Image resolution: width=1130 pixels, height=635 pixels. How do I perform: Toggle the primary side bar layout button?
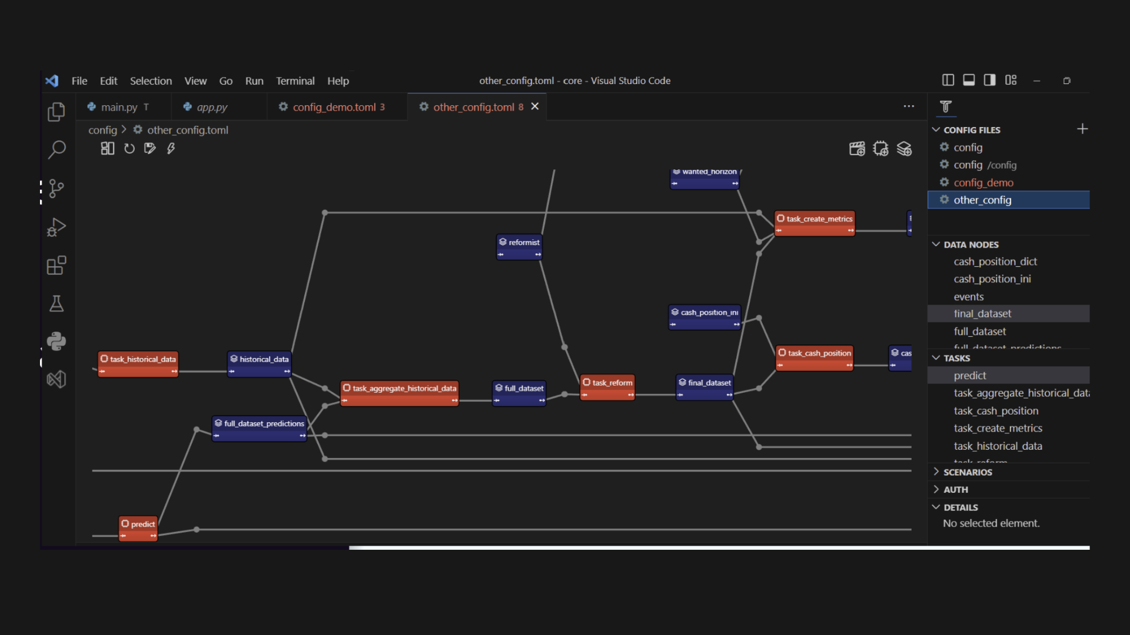[948, 81]
